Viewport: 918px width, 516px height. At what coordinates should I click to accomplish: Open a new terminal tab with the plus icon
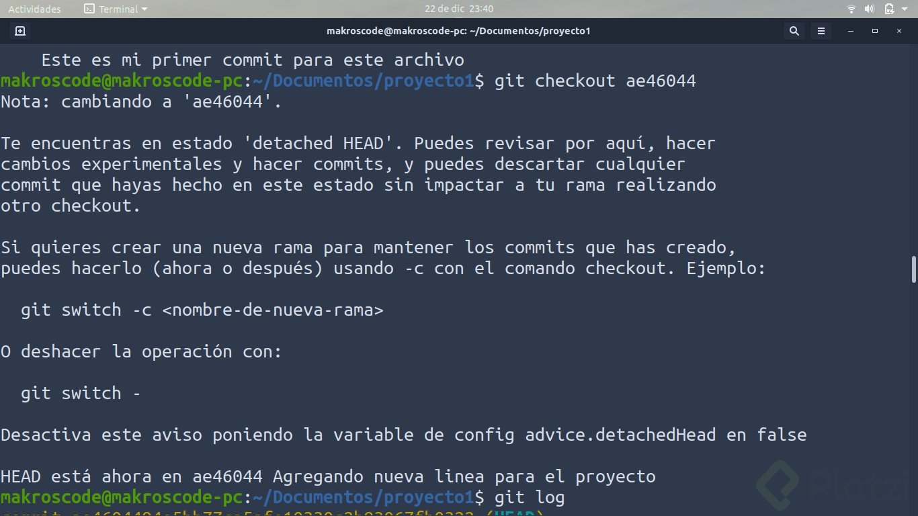19,31
